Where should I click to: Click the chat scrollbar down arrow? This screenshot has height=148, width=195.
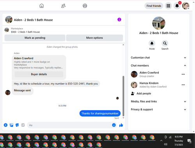tap(123, 118)
